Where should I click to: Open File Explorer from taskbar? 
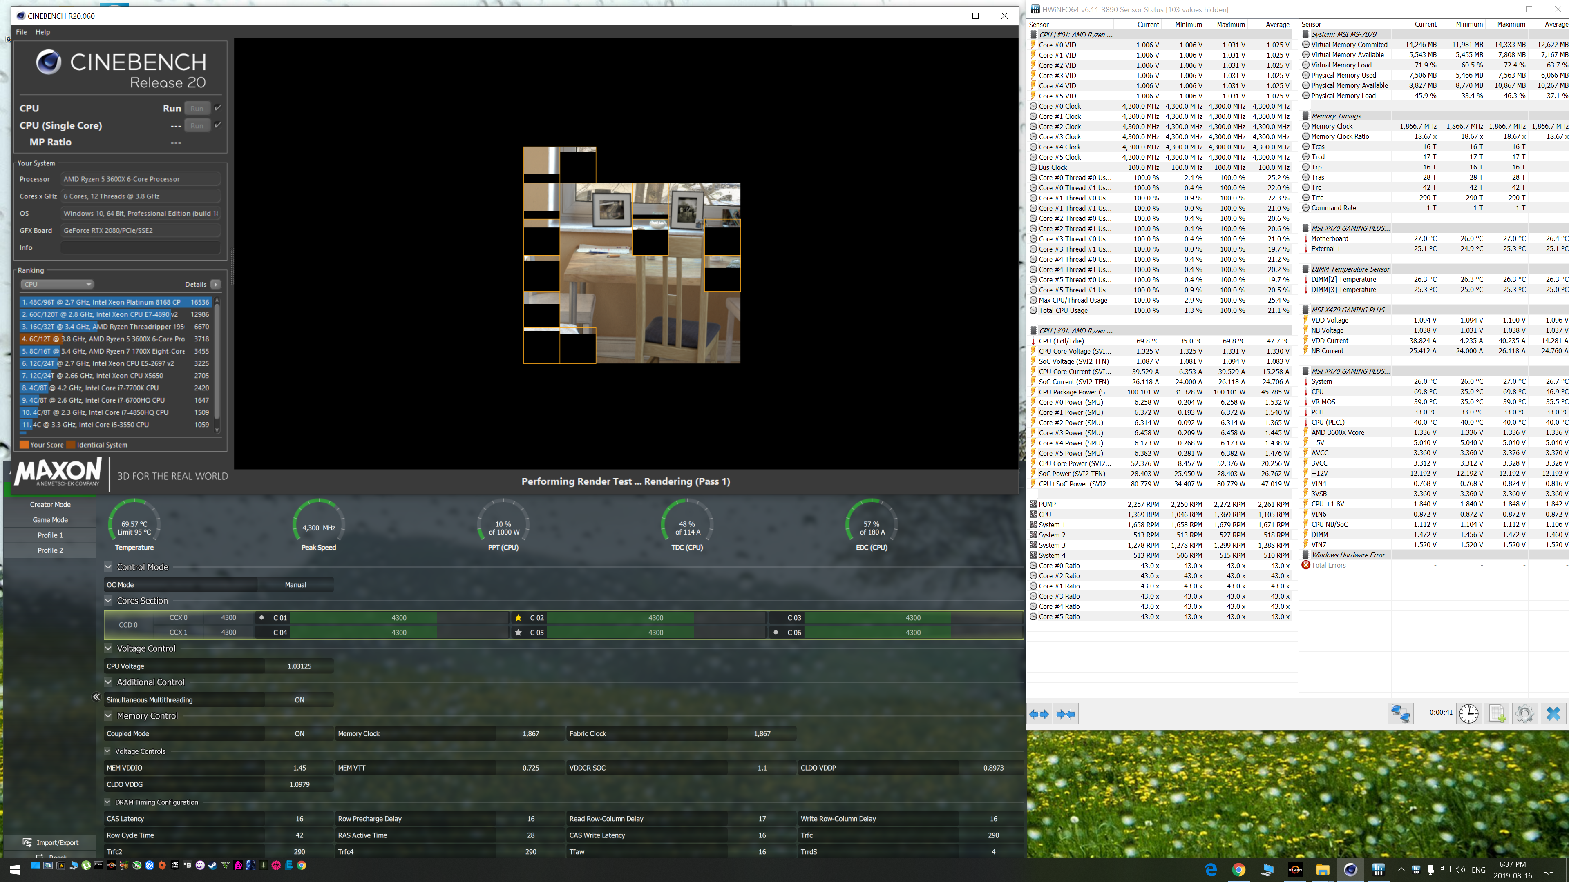pos(1322,869)
